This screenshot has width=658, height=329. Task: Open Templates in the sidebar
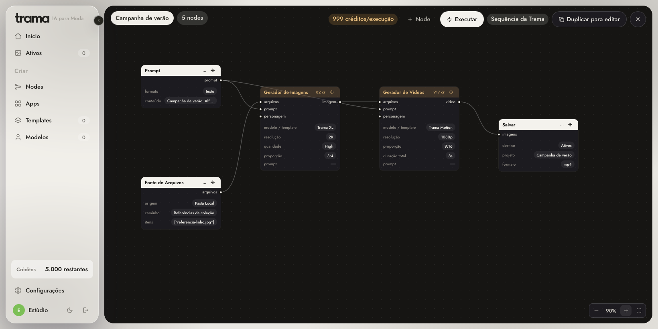pyautogui.click(x=52, y=120)
